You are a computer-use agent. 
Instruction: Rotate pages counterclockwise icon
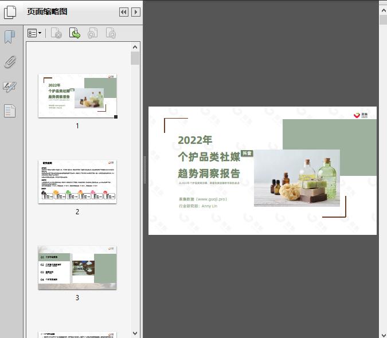pos(92,33)
